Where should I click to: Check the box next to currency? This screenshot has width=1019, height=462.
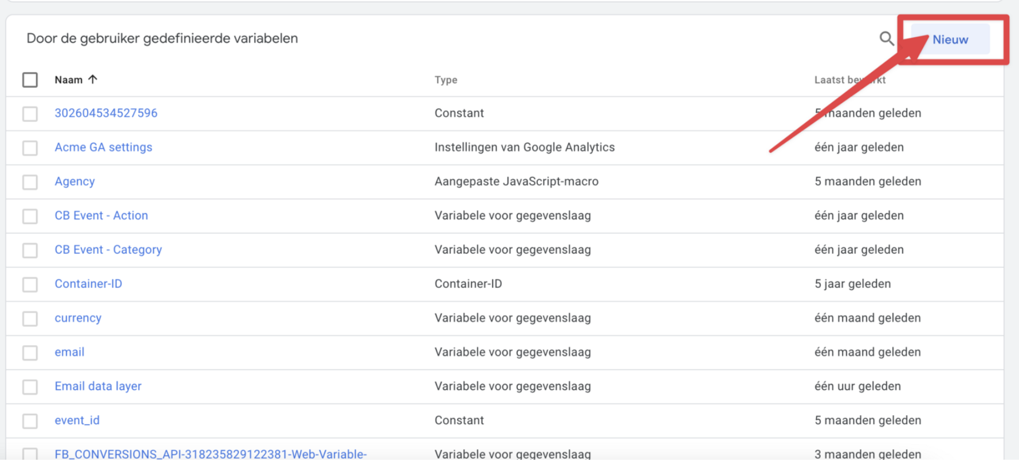pos(30,318)
